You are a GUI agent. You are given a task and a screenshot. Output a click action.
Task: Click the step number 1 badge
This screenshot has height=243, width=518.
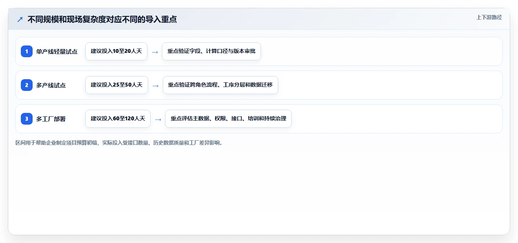pos(27,51)
